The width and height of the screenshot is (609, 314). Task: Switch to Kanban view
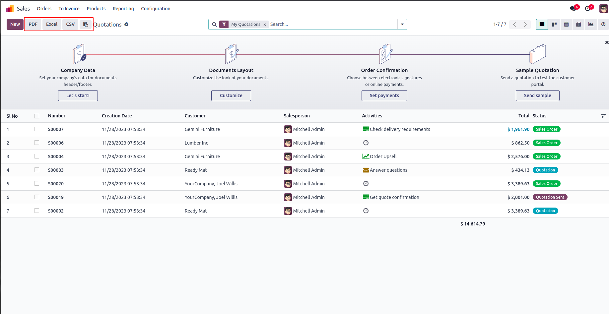click(x=554, y=24)
